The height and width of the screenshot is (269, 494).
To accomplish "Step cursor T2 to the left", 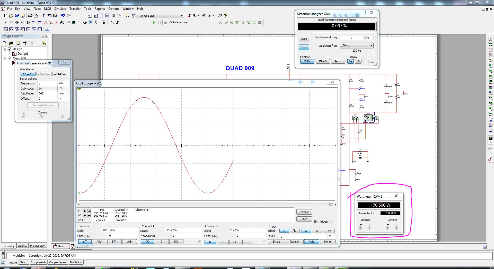I will (x=85, y=216).
